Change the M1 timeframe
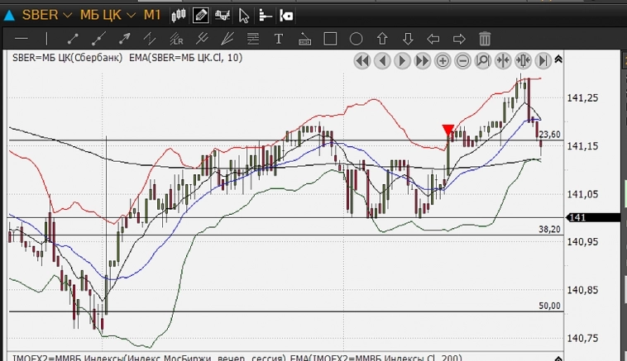 coord(152,15)
